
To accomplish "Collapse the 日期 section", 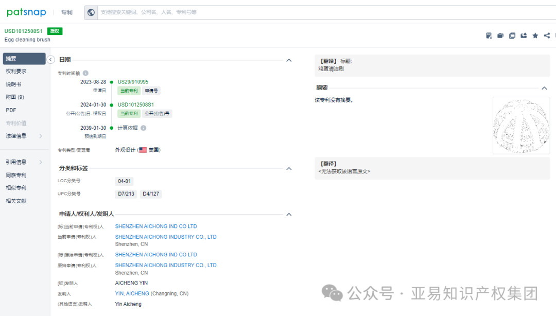I will [289, 60].
